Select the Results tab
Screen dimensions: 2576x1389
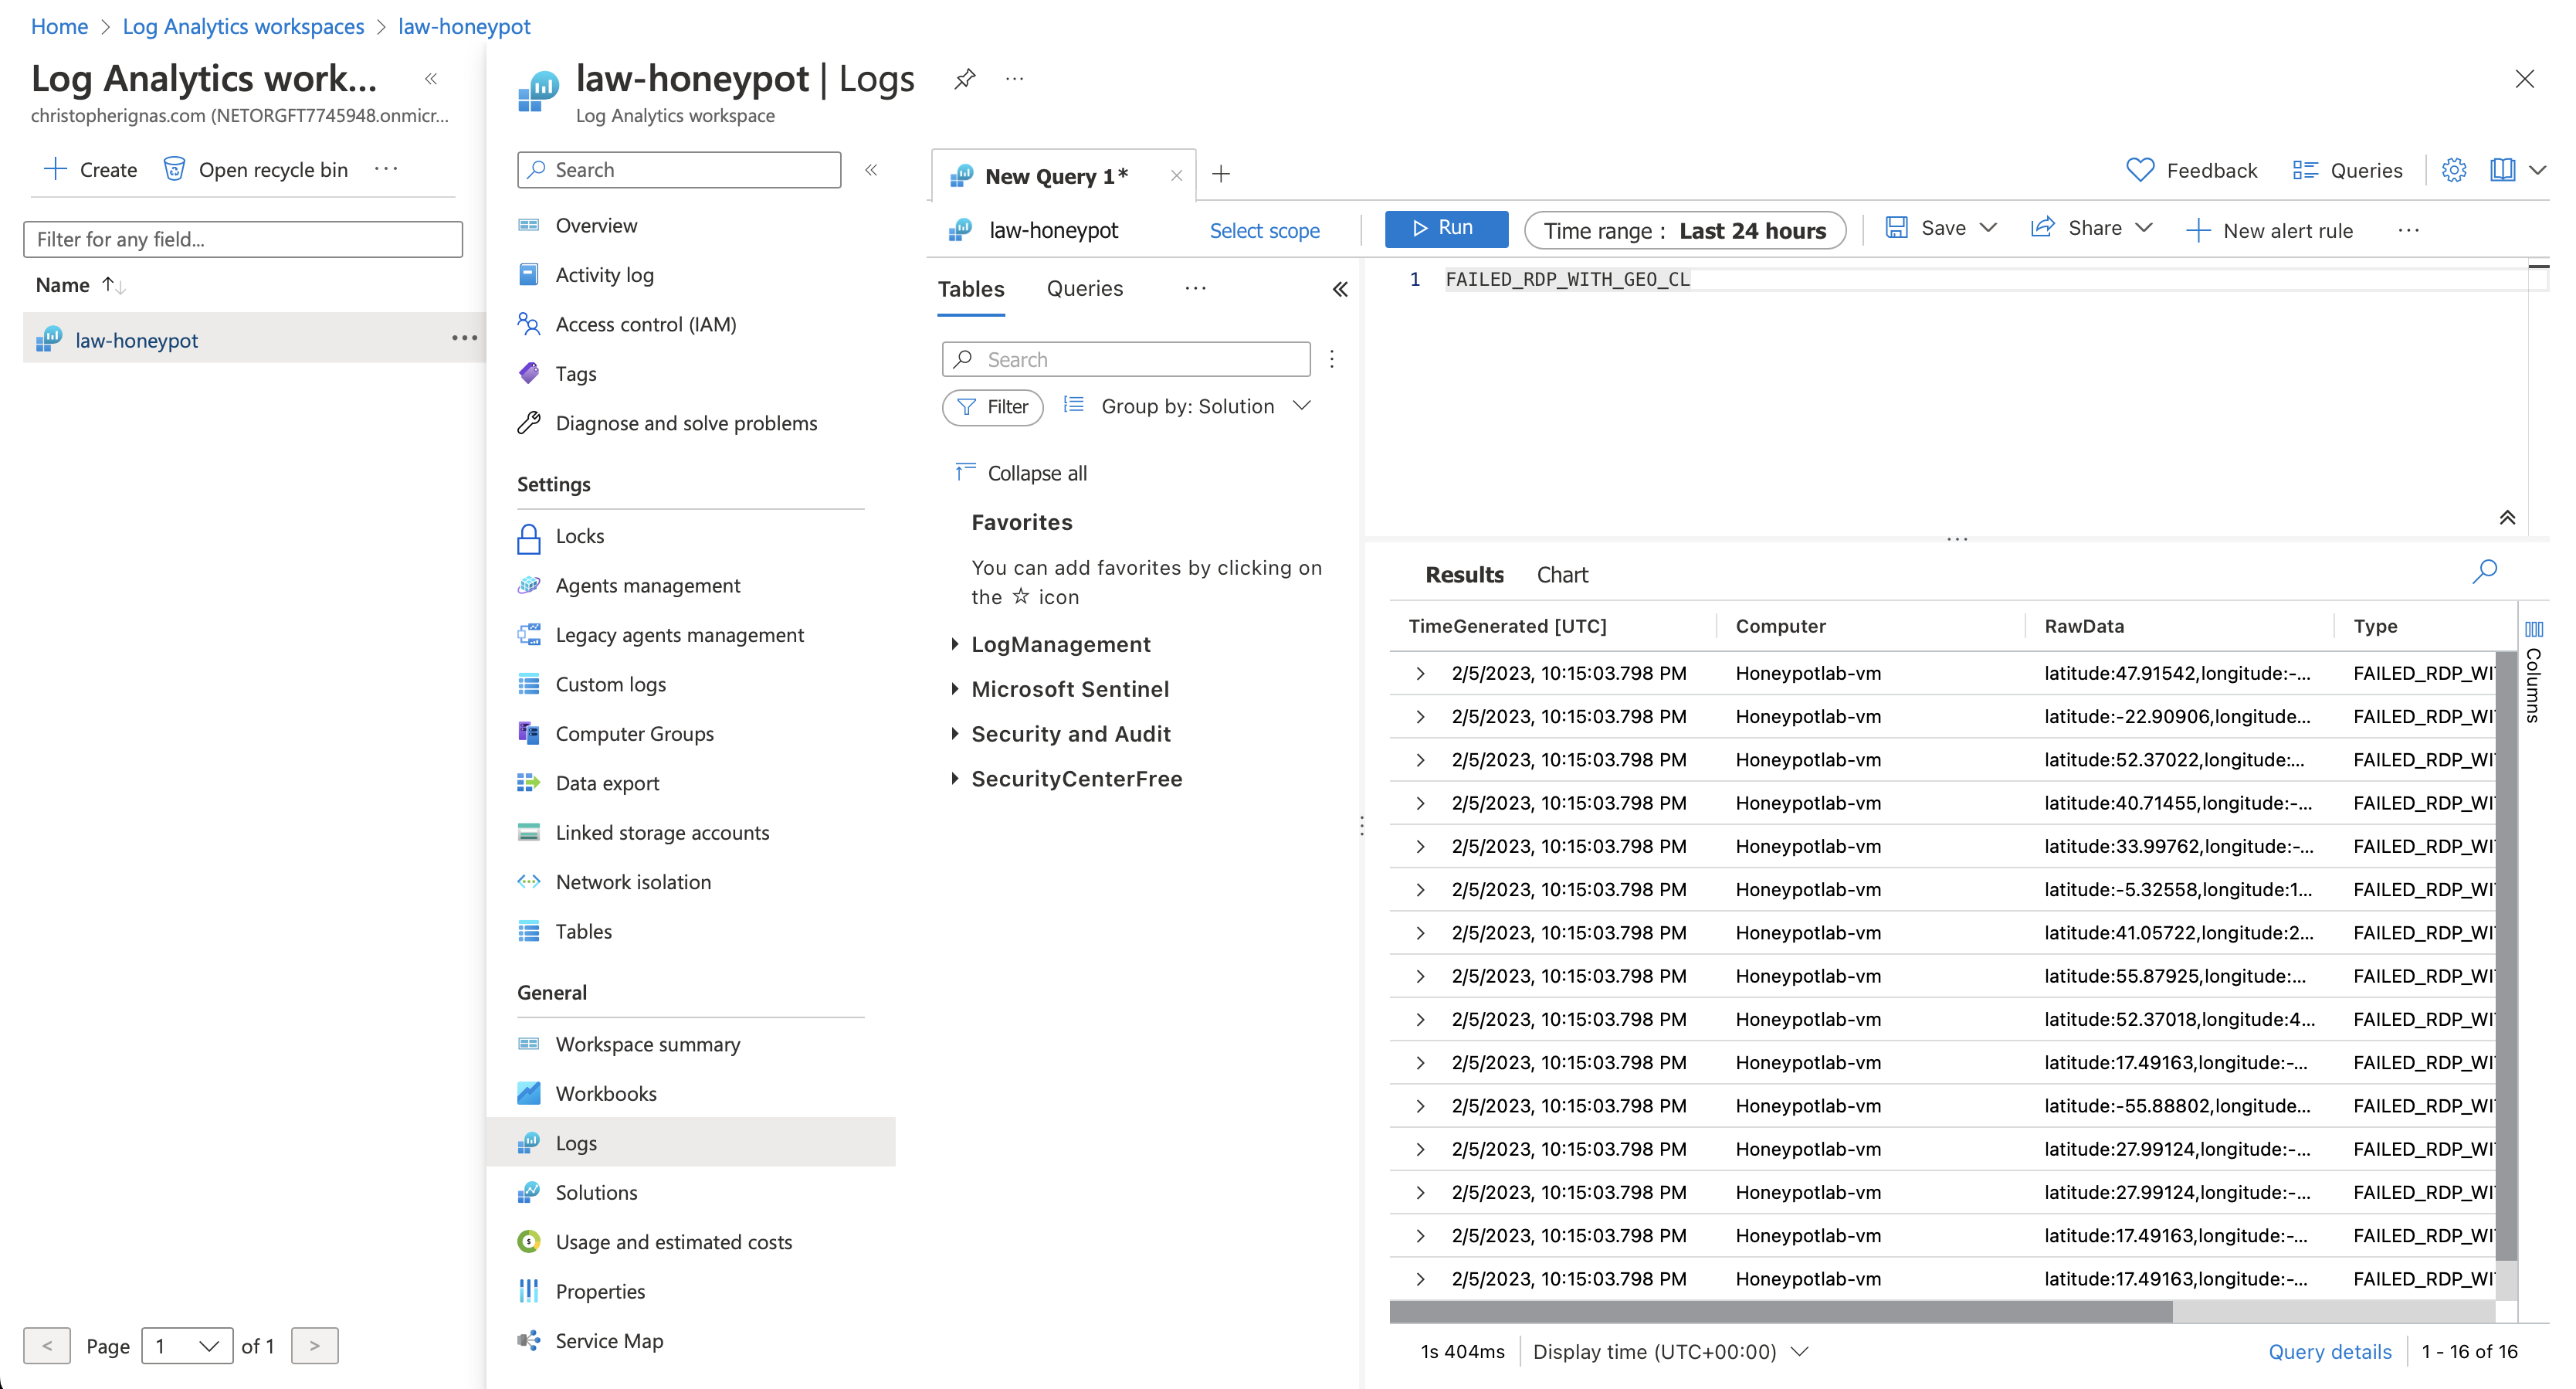coord(1464,575)
